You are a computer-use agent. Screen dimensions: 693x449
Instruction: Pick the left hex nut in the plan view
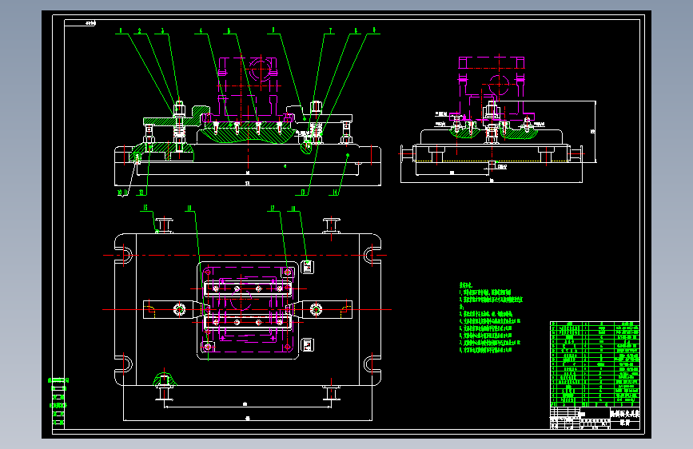point(179,309)
